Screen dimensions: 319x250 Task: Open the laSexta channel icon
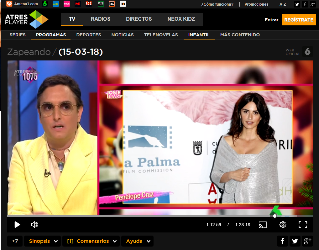coord(45,4)
